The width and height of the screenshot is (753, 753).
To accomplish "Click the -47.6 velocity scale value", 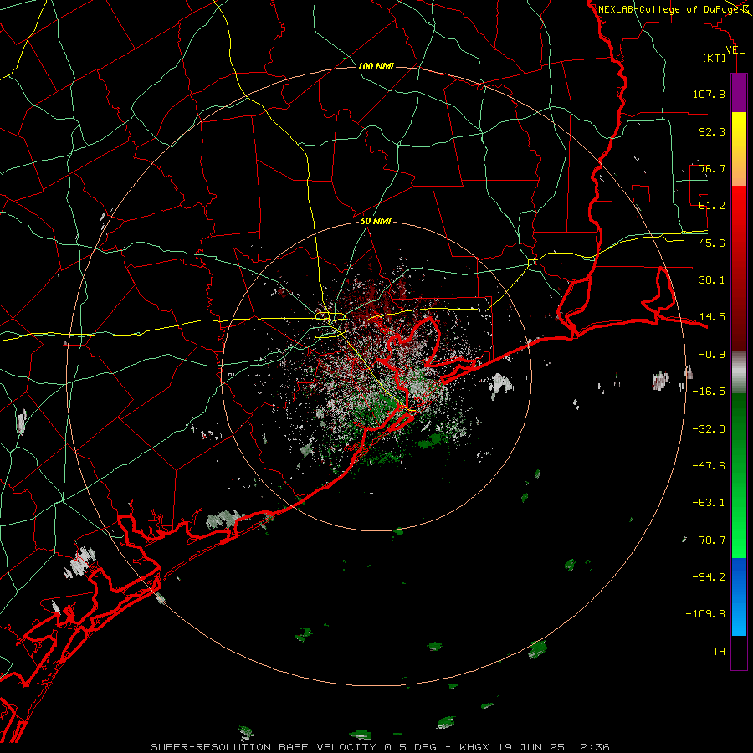I will pos(709,466).
